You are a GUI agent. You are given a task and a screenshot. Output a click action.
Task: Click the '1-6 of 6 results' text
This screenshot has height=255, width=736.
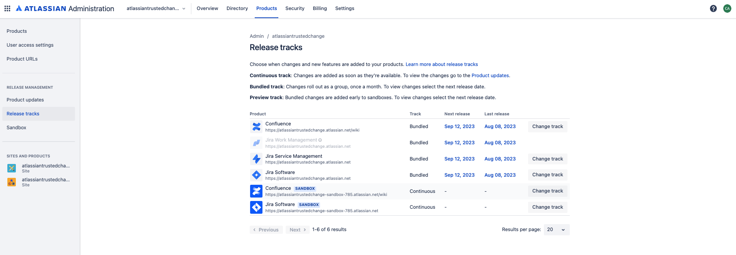tap(329, 230)
